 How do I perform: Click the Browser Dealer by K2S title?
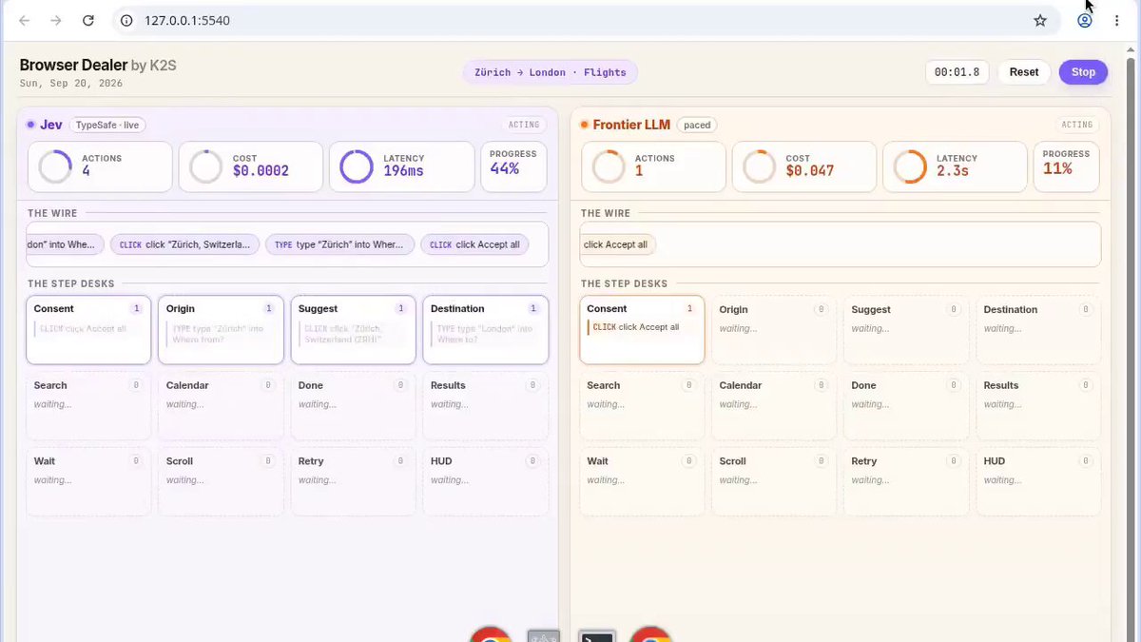(98, 66)
